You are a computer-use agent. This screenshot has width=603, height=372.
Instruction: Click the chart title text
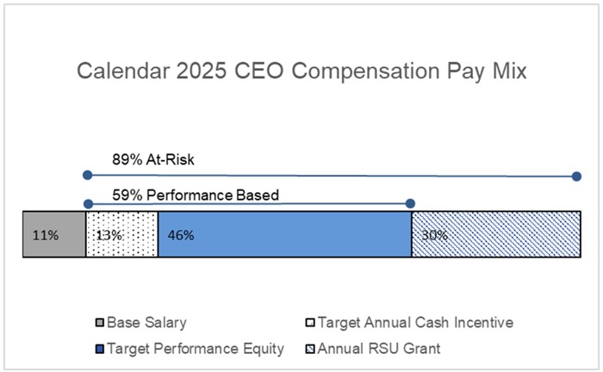pyautogui.click(x=301, y=71)
